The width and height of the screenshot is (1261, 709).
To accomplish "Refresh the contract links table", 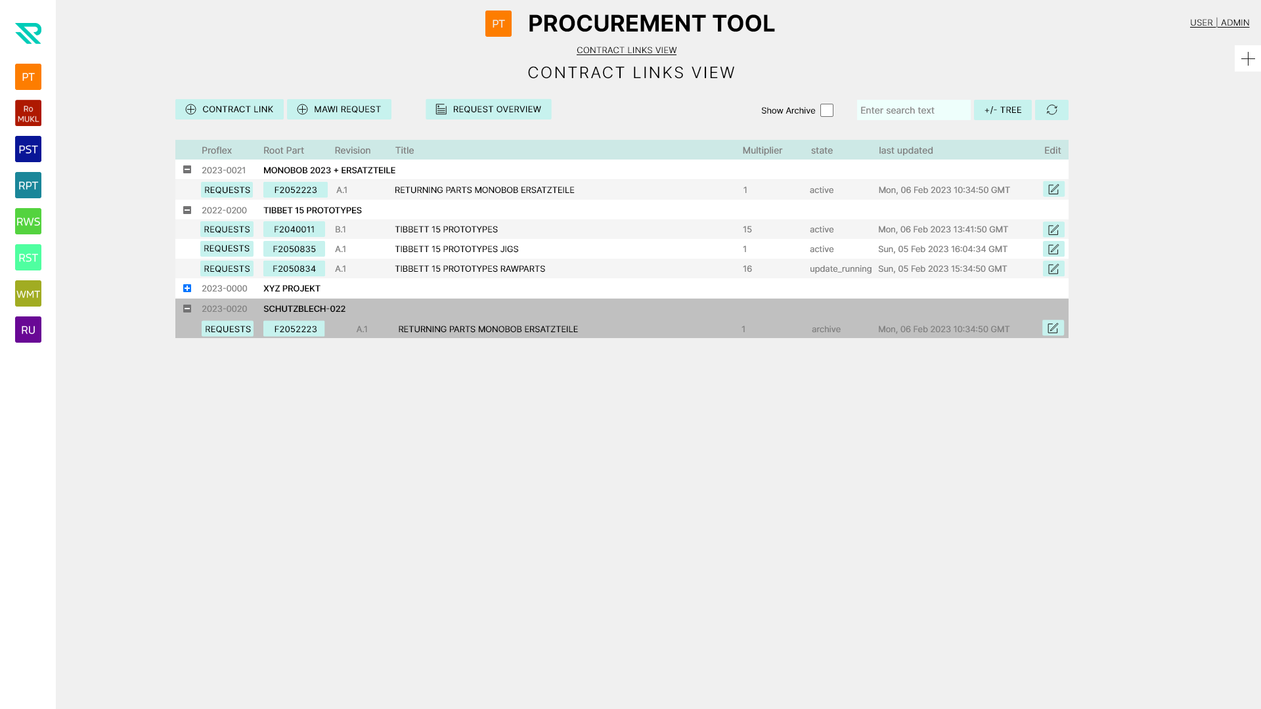I will click(1051, 110).
